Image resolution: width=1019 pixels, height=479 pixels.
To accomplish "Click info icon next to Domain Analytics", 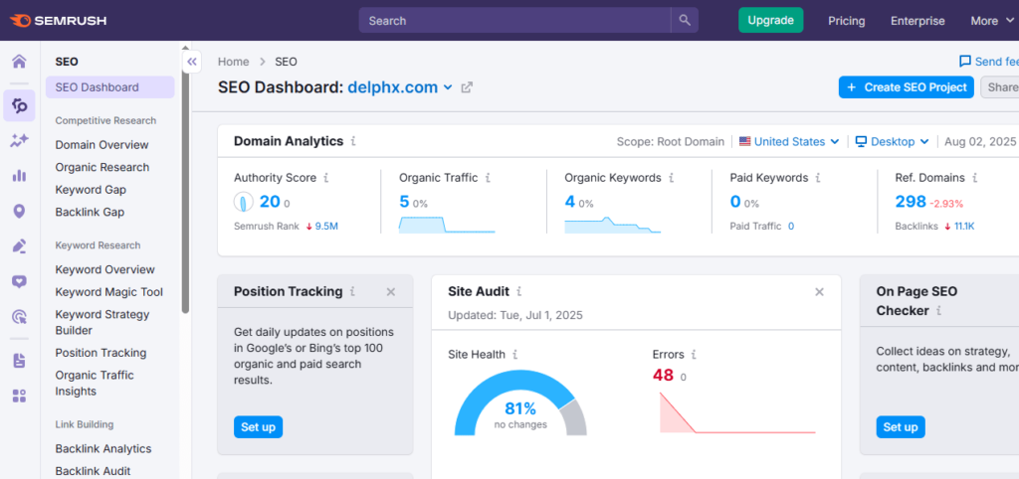I will [353, 141].
